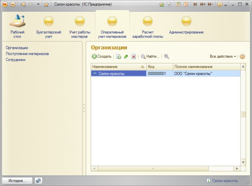
Task: Open the calendar icon in the title bar
Action: (186, 4)
